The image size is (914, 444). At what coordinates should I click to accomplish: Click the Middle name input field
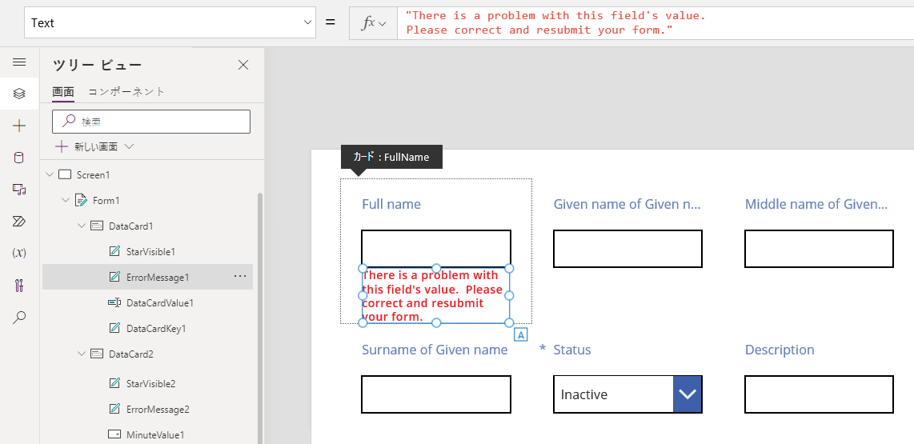pos(819,249)
